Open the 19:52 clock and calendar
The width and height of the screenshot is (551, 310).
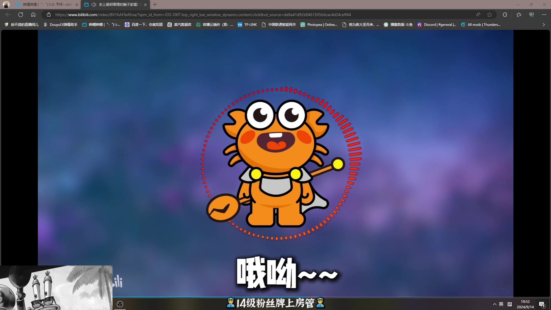(525, 304)
